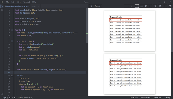Click the green LSP status indicator
The width and height of the screenshot is (173, 99).
pos(19,98)
